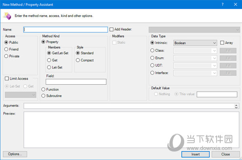242x160 pixels.
Task: Close the New Method / Property Assistant dialog
Action: 236,4
